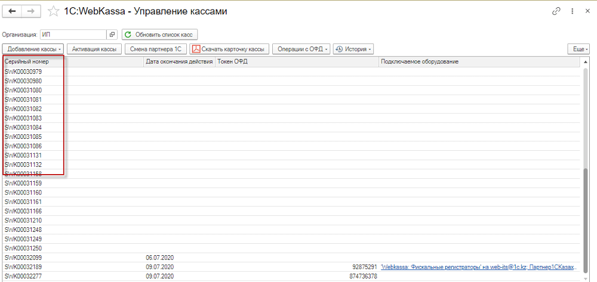Open the three-dot options menu
Image resolution: width=597 pixels, height=282 pixels.
pos(572,11)
